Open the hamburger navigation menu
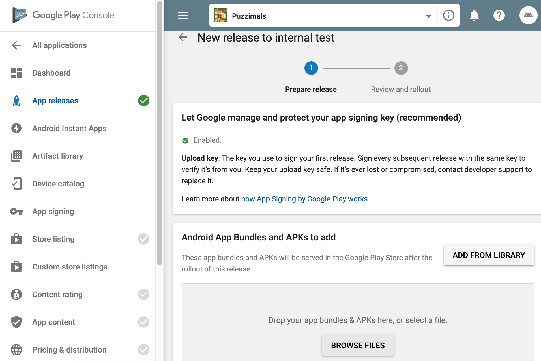The width and height of the screenshot is (541, 361). point(183,15)
